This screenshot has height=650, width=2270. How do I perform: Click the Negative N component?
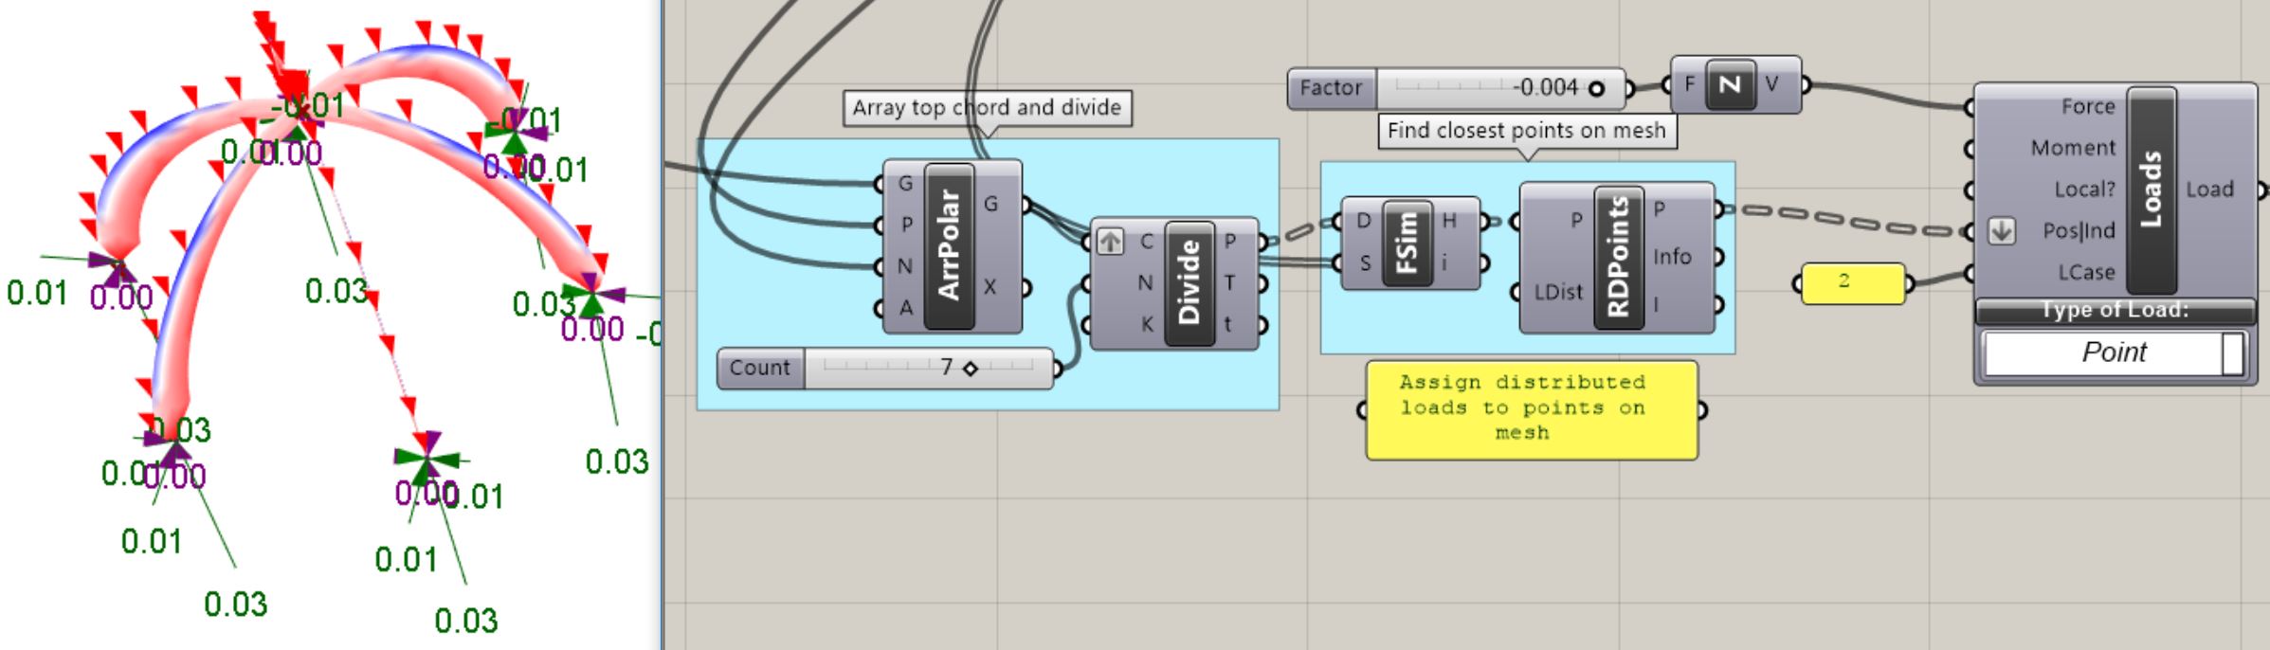click(1730, 85)
